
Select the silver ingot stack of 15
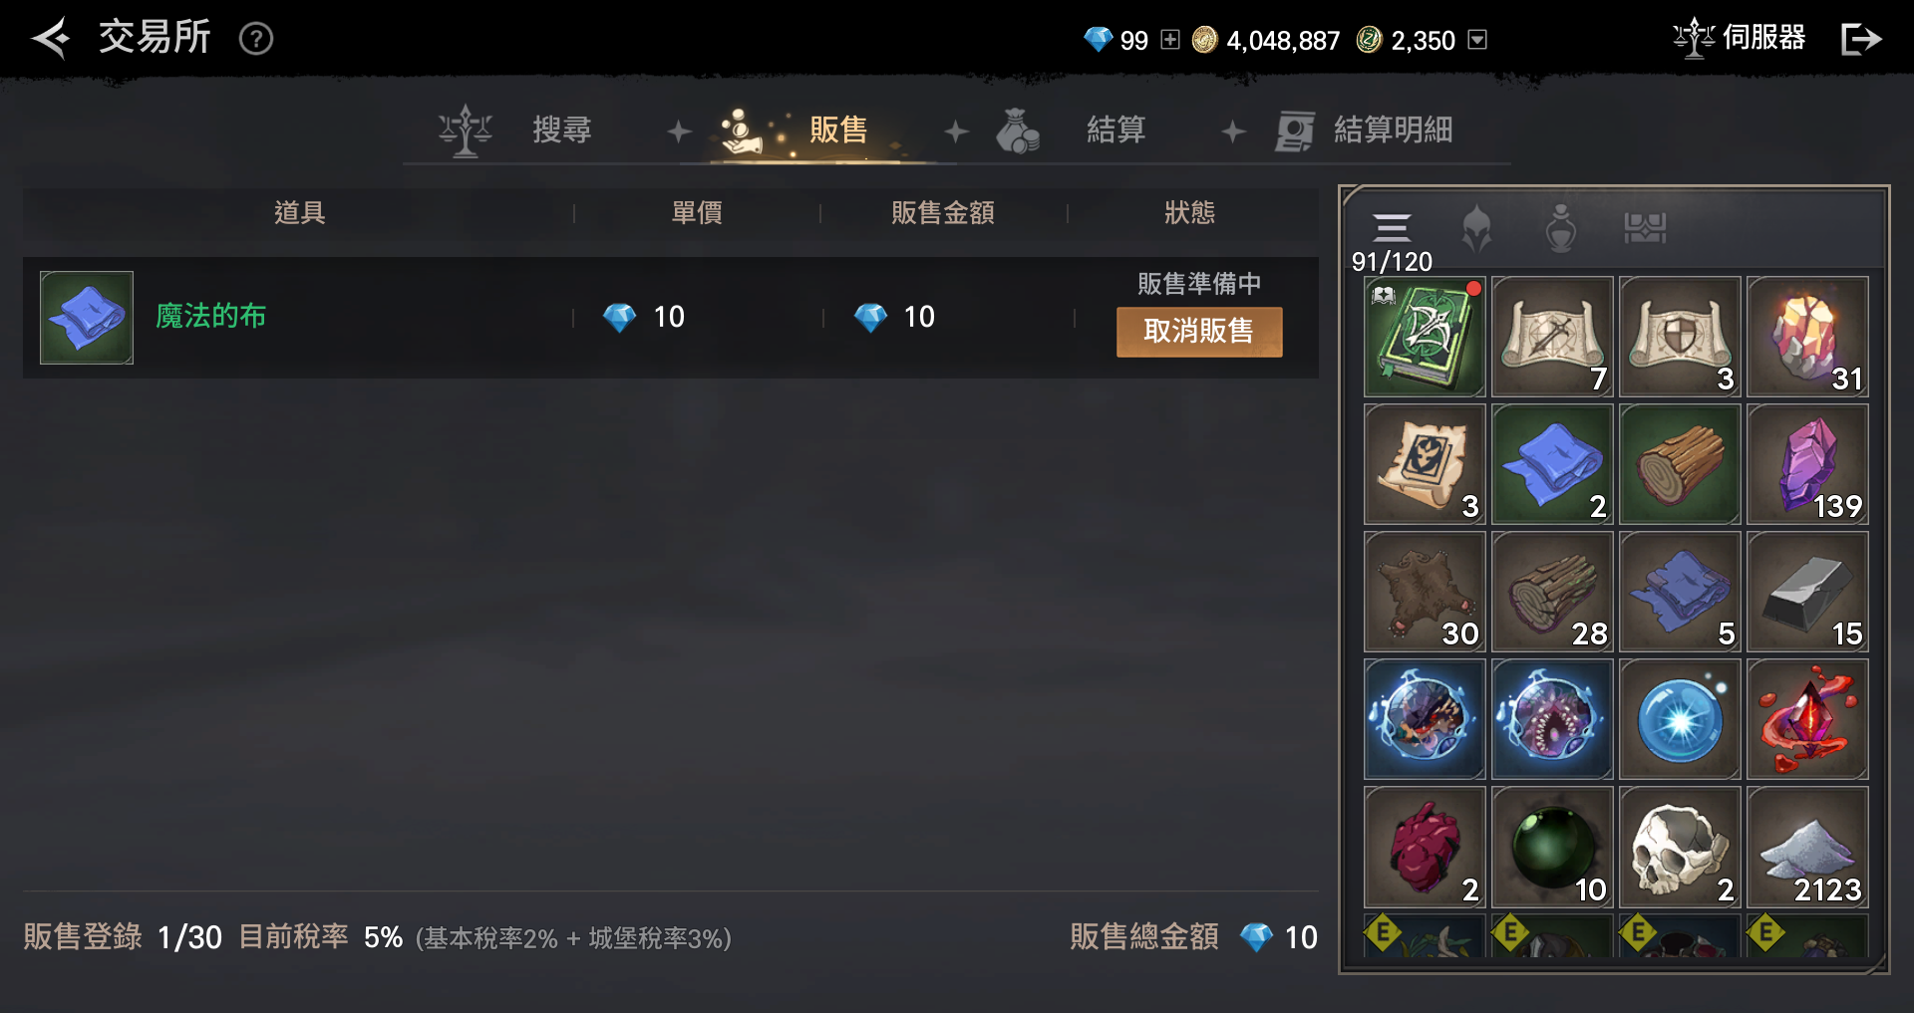click(x=1807, y=593)
